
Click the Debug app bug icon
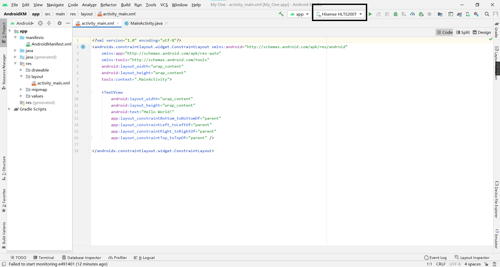coord(396,14)
